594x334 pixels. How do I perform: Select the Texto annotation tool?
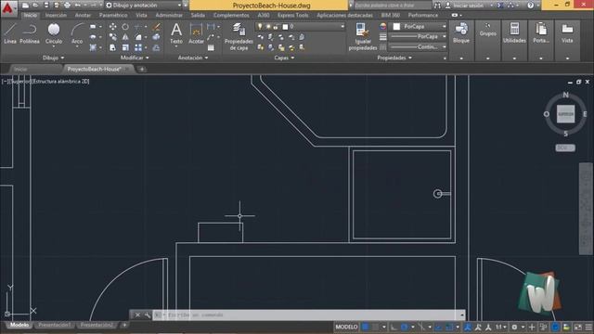tap(176, 33)
